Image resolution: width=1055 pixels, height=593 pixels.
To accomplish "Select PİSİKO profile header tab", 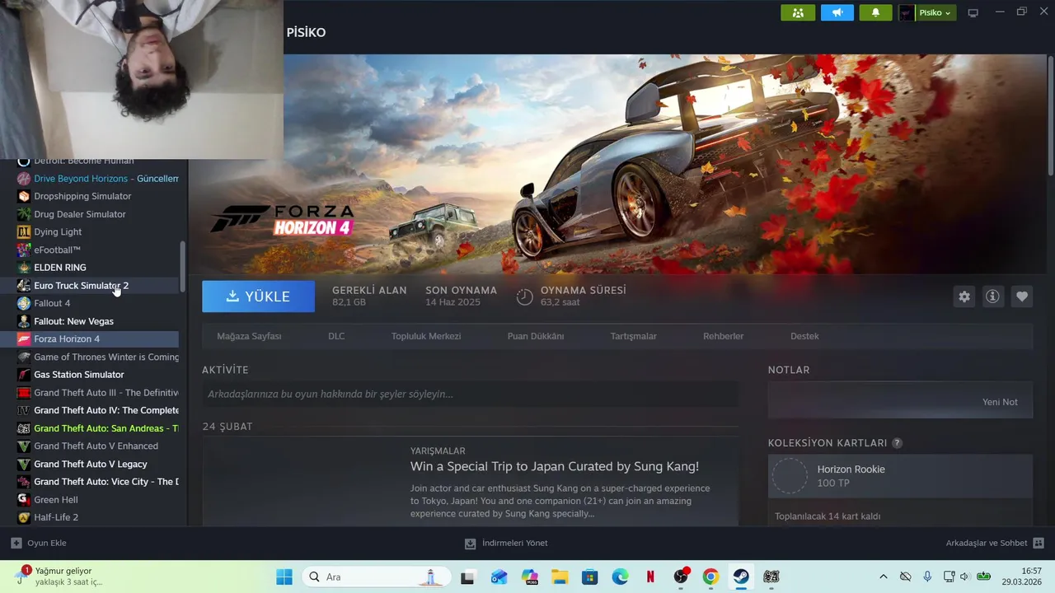I will pyautogui.click(x=306, y=32).
